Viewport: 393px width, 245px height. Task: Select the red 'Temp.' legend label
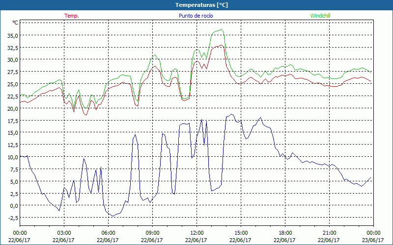(72, 16)
